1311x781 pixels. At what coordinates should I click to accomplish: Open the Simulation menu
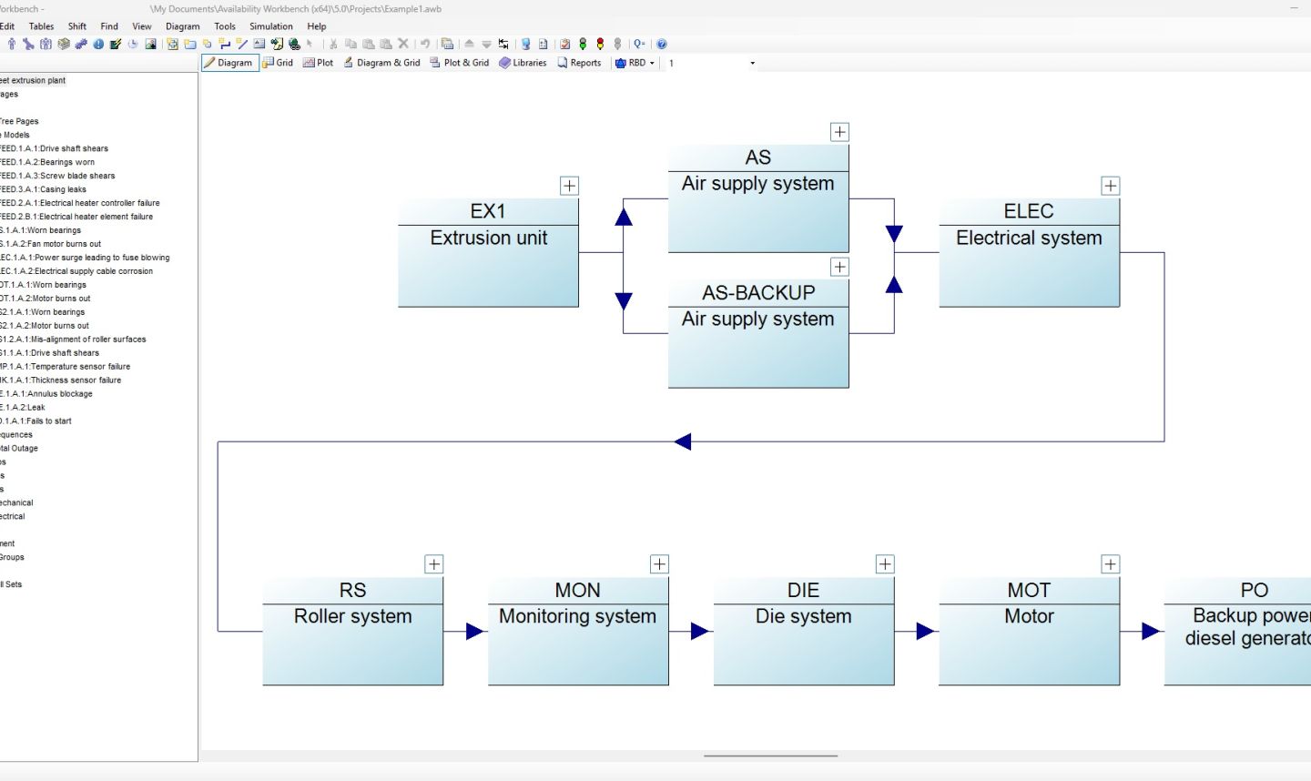(270, 26)
